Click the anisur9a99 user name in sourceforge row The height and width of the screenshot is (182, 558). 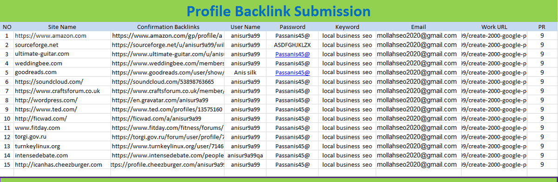point(246,45)
